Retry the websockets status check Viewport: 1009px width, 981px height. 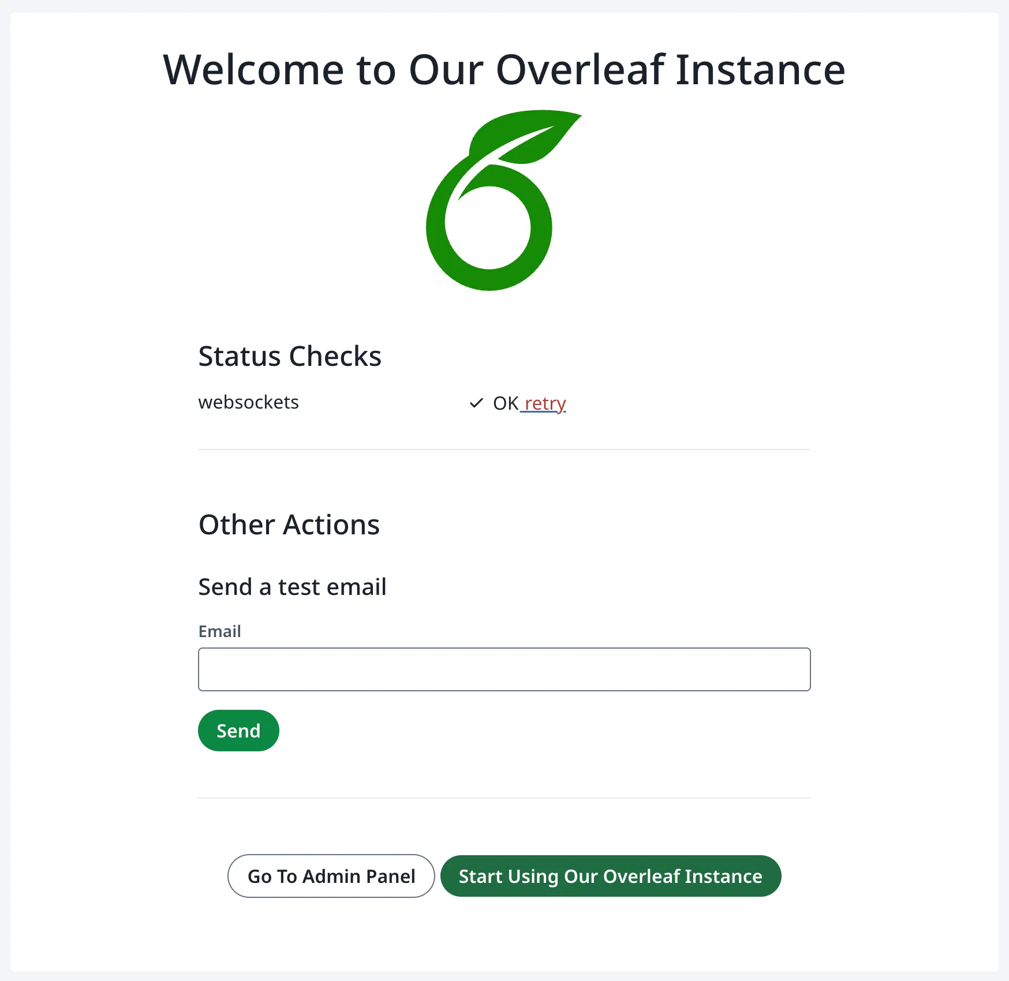545,403
